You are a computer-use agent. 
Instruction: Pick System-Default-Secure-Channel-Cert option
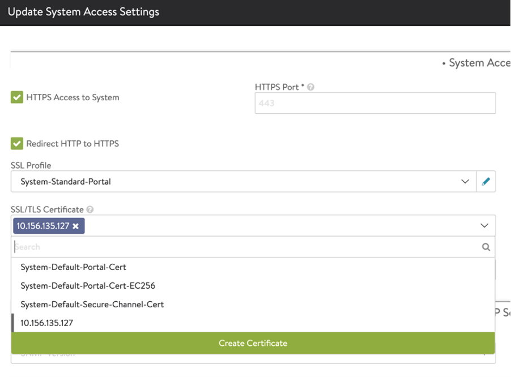pyautogui.click(x=92, y=304)
